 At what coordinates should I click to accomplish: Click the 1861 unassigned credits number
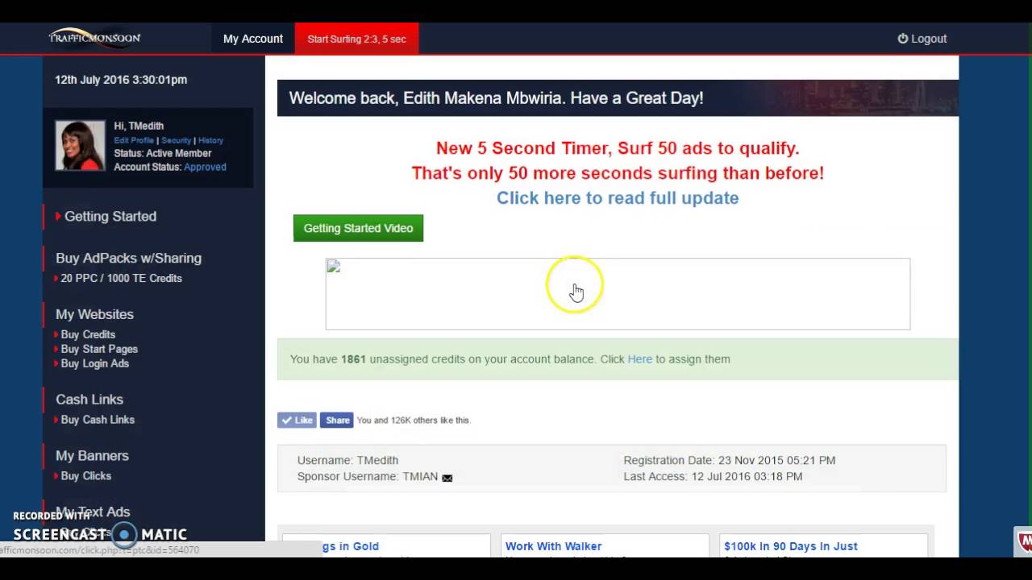(353, 359)
